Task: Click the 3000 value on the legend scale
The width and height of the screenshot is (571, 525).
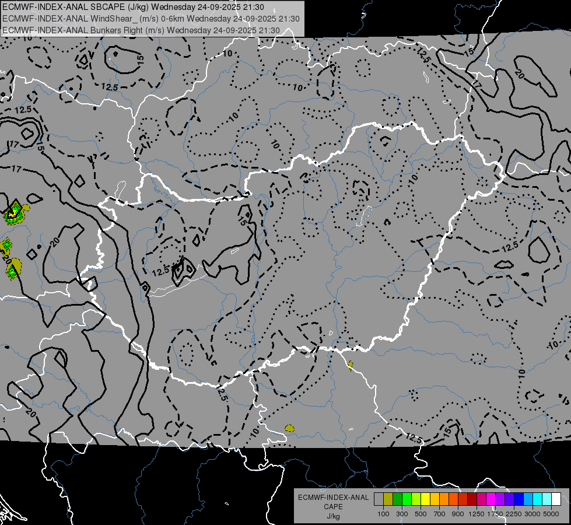Action: (533, 514)
